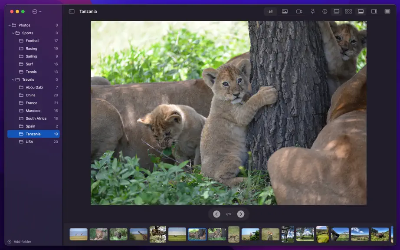Switch to grid view layout
The width and height of the screenshot is (400, 250).
(348, 11)
